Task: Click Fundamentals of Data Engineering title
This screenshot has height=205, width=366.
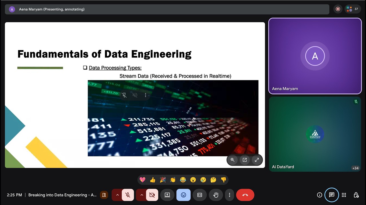Action: coord(104,54)
